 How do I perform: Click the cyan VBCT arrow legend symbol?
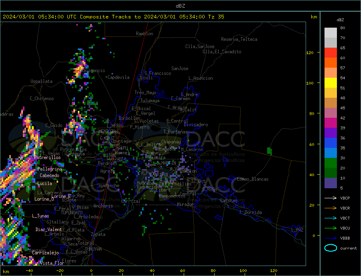coord(331,218)
